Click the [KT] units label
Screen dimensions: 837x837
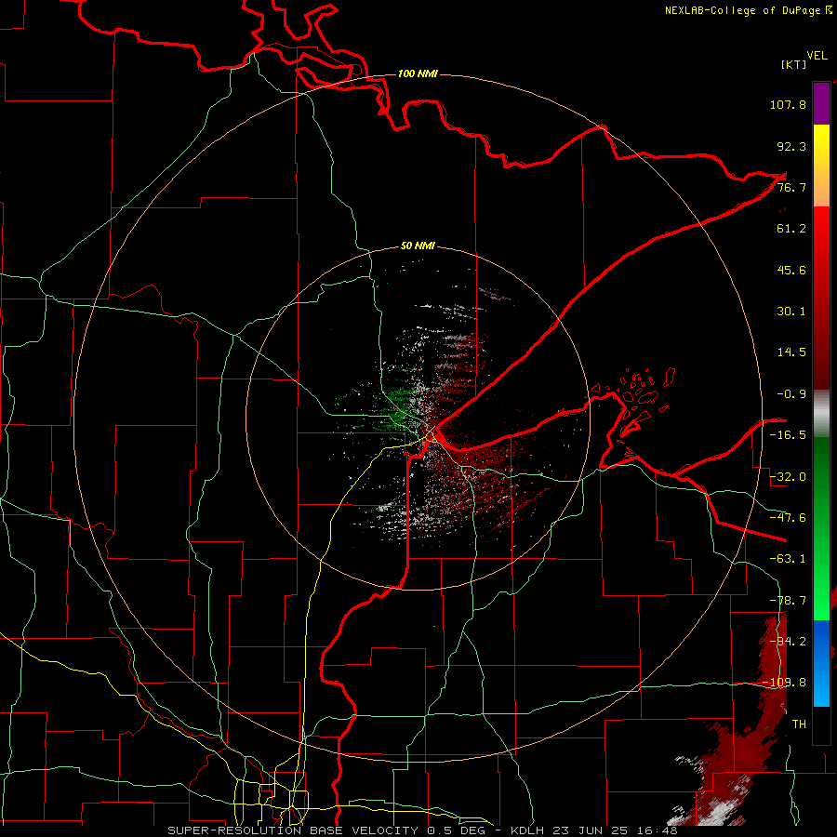(794, 64)
